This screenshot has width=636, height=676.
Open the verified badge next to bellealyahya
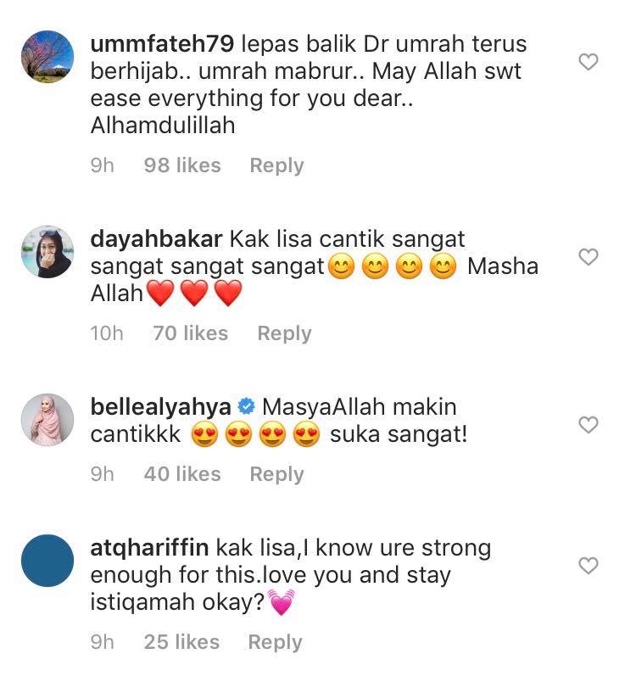click(x=247, y=406)
